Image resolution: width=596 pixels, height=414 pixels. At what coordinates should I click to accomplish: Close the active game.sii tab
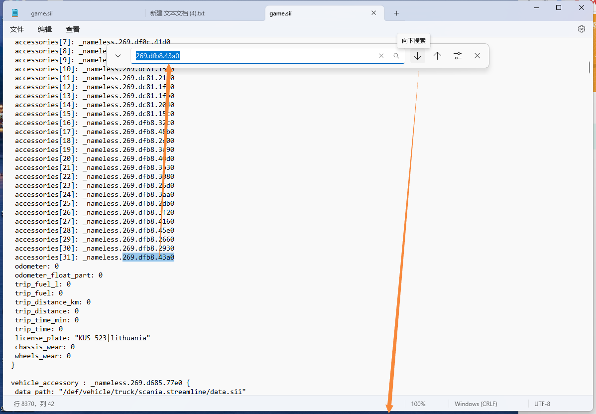(x=373, y=13)
